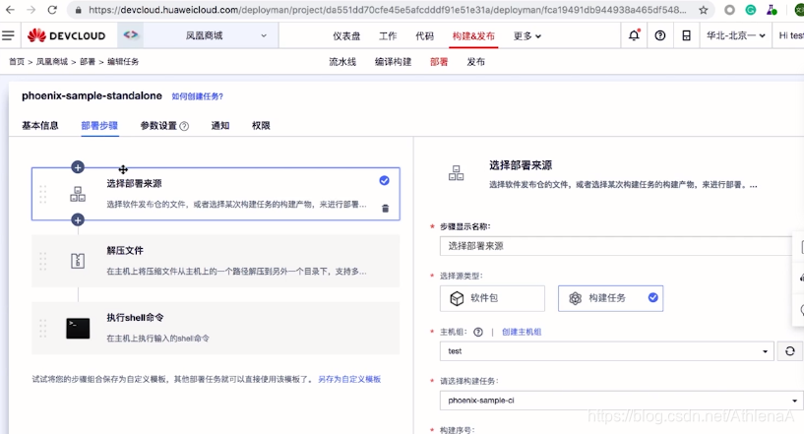Add a step below 选择部署来源
This screenshot has width=804, height=434.
tap(78, 220)
